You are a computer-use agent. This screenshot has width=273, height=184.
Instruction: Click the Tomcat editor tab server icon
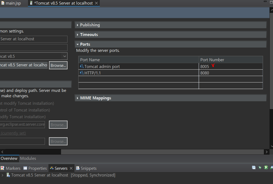click(31, 3)
